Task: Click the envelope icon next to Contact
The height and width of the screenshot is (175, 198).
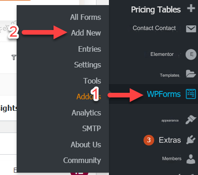Action: [x=191, y=29]
